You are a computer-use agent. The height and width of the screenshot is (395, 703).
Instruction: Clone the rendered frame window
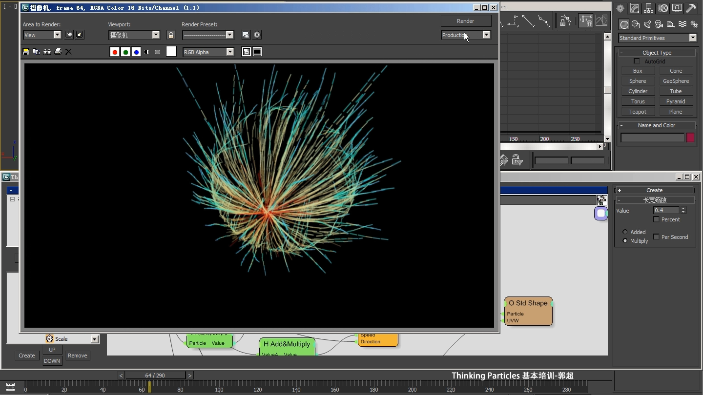tap(47, 52)
